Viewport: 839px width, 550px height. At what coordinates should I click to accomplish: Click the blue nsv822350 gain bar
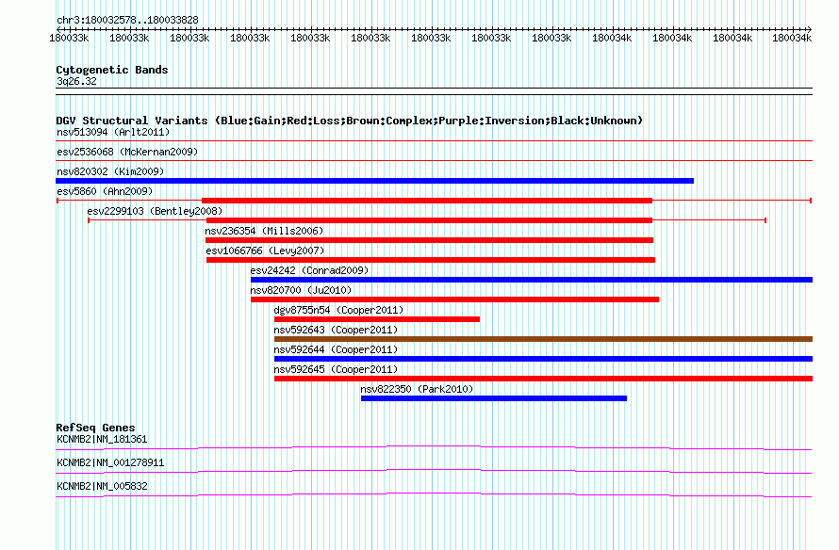(494, 398)
